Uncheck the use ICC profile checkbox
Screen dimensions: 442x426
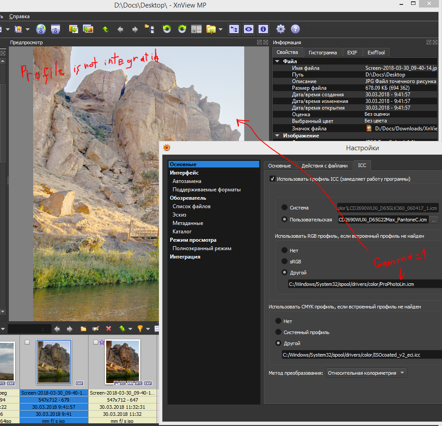[x=273, y=179]
